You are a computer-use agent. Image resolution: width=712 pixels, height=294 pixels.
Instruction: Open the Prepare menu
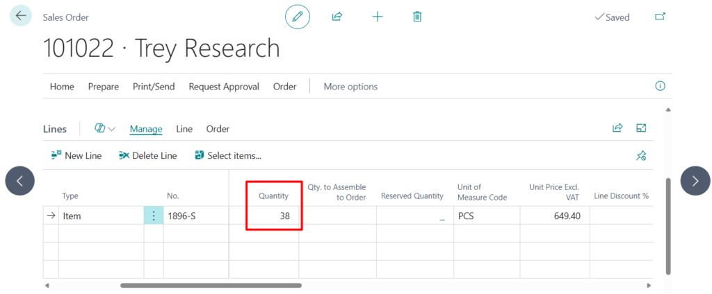(103, 87)
